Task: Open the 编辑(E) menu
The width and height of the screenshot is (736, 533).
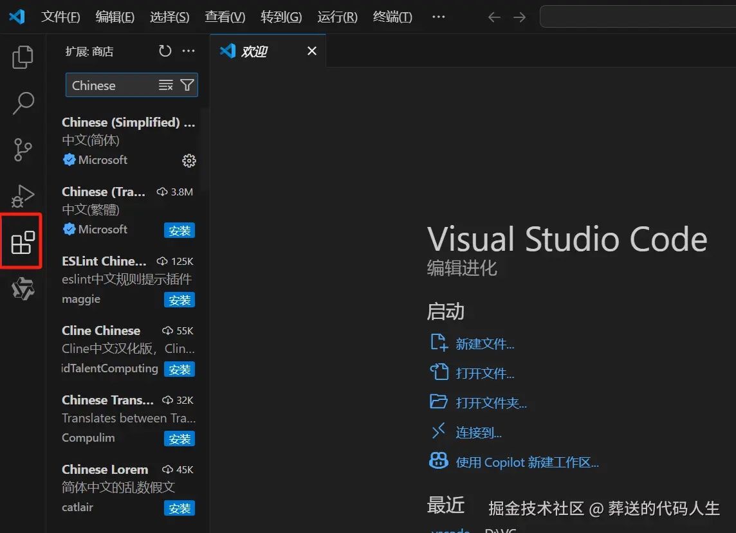Action: [x=115, y=17]
